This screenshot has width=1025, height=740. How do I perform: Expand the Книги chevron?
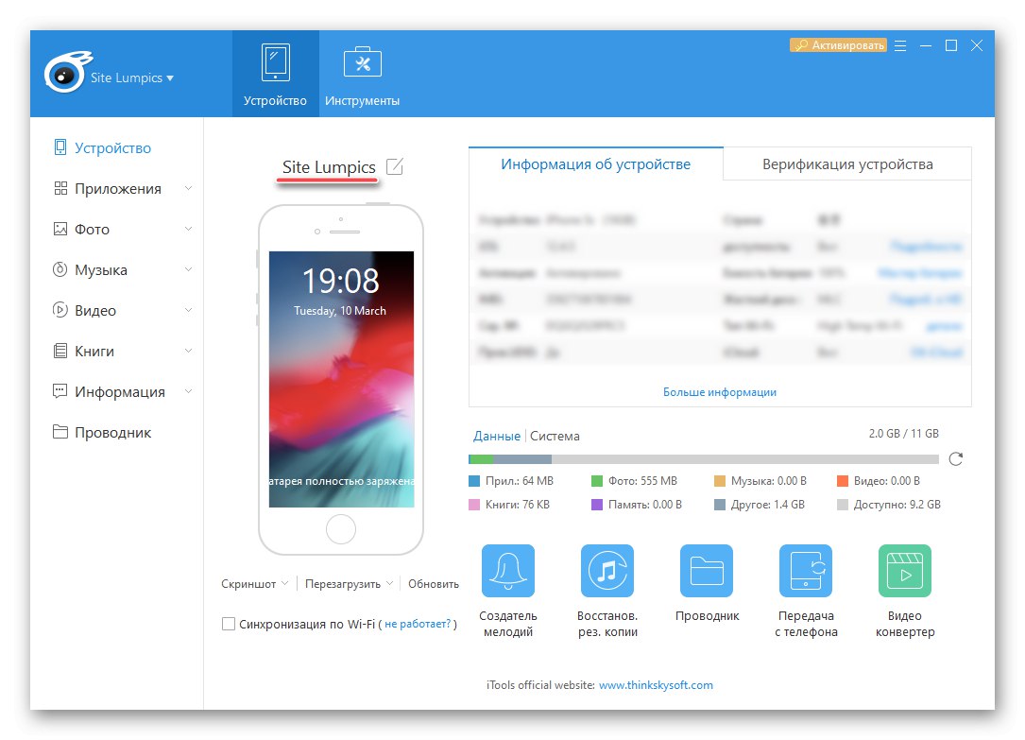click(x=188, y=351)
